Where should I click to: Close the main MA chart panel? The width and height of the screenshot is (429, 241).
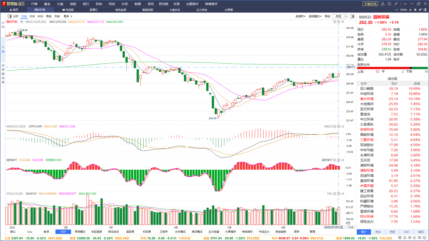(343, 22)
